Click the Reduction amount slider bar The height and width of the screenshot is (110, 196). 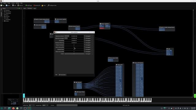click(74, 36)
